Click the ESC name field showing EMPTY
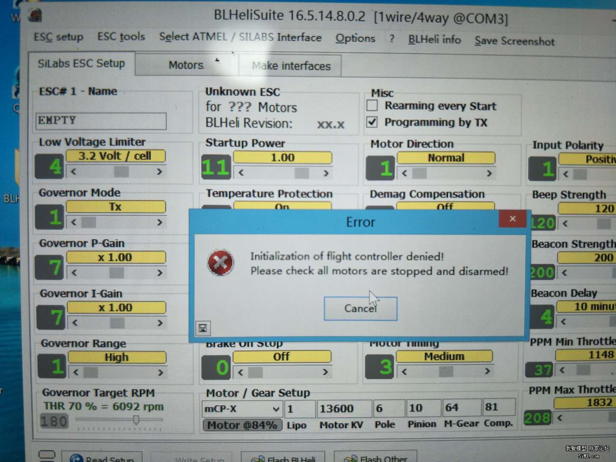This screenshot has width=616, height=462. click(101, 121)
